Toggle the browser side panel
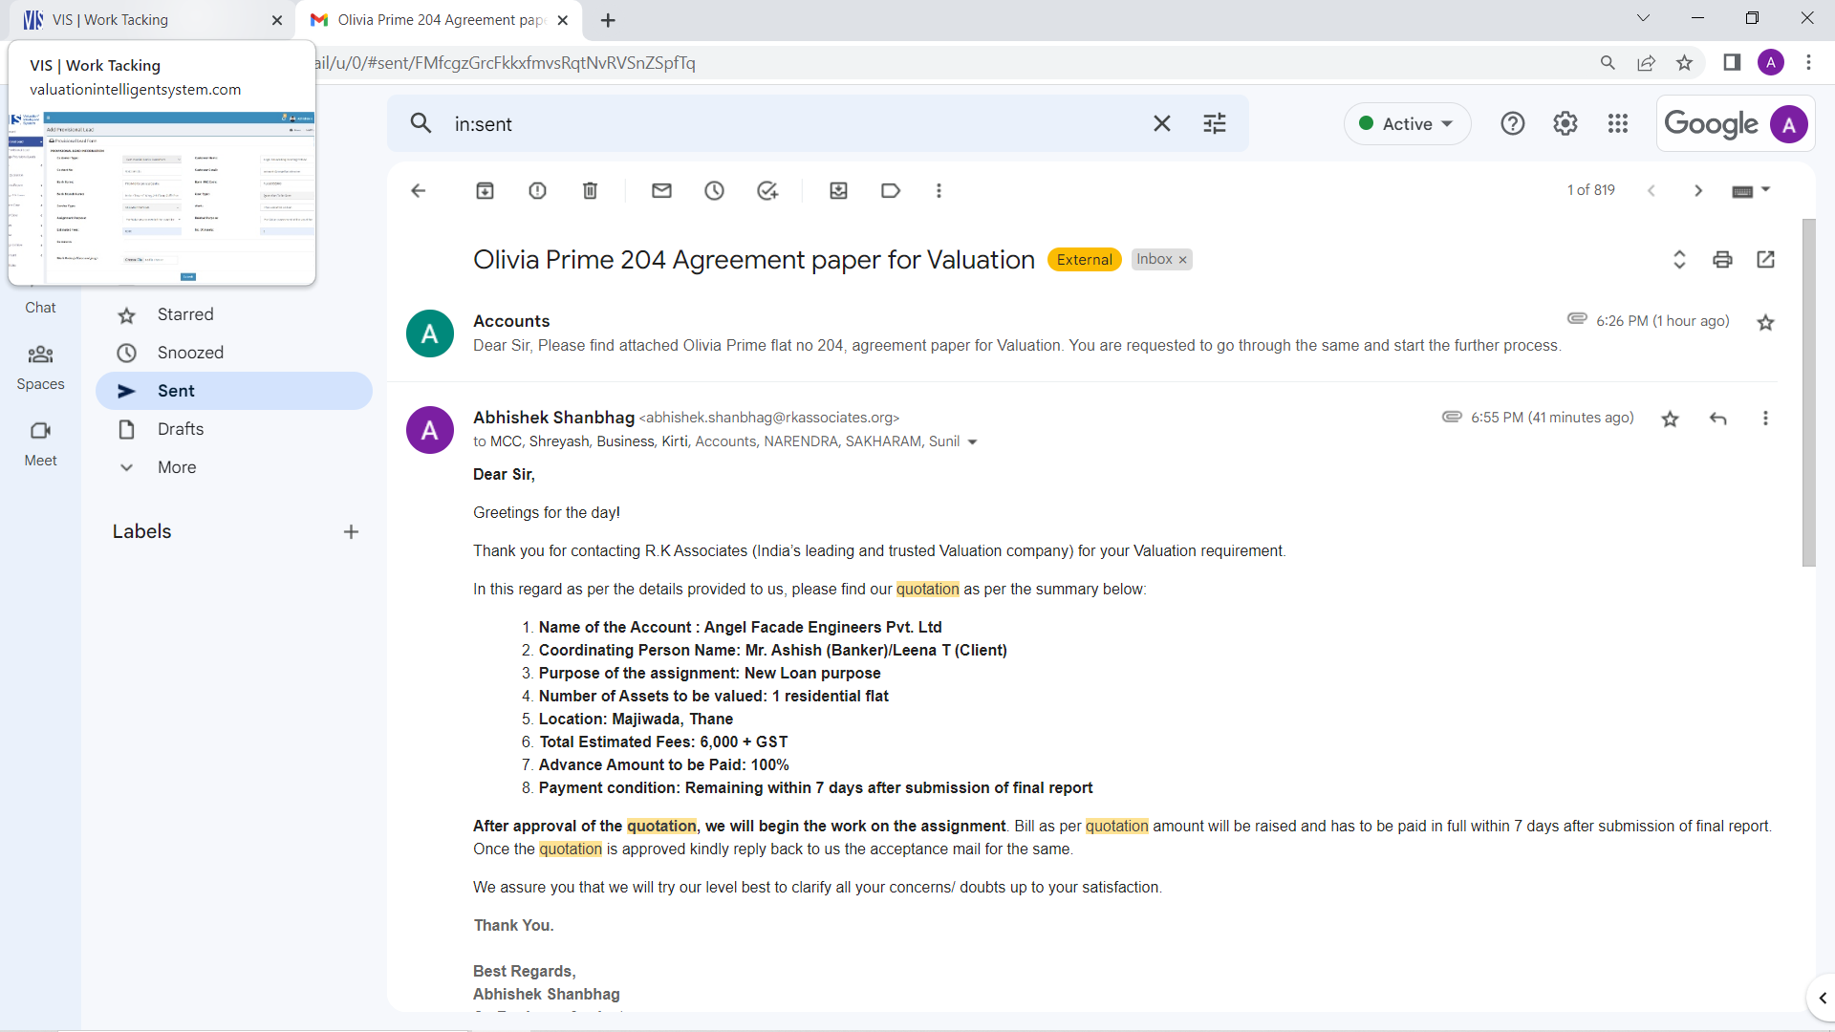Screen dimensions: 1835x1032 coord(1732,63)
